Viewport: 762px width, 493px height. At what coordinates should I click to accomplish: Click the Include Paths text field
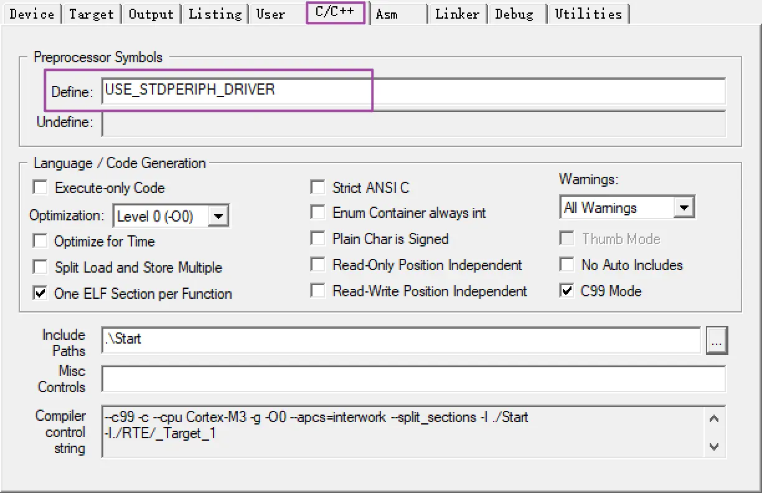pyautogui.click(x=401, y=340)
